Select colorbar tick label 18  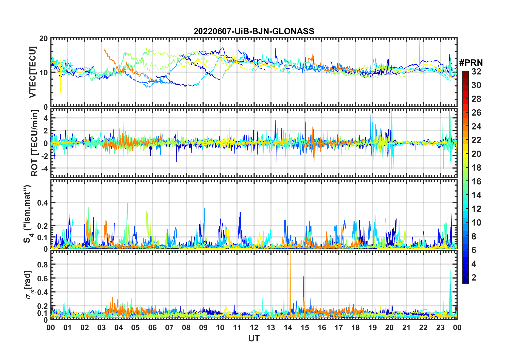[x=476, y=168]
